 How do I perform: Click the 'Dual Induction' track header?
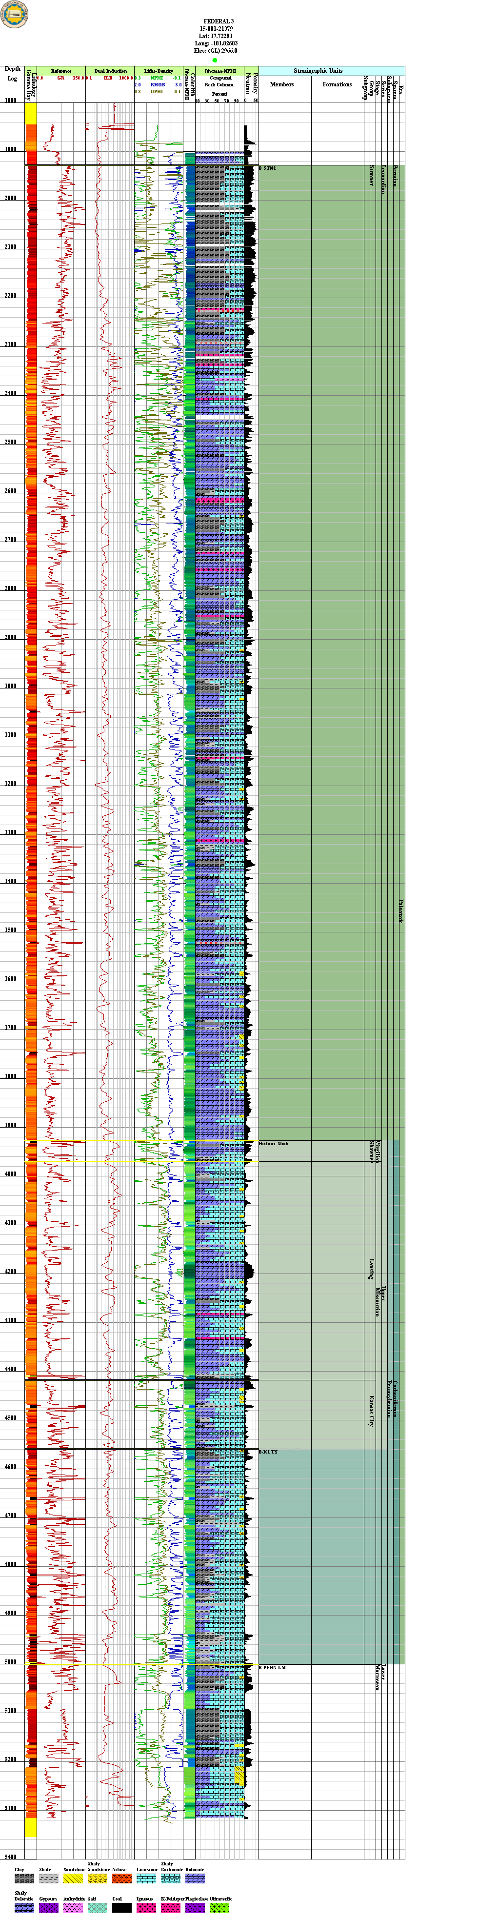[110, 71]
